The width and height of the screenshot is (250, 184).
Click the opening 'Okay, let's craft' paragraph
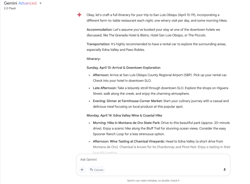pyautogui.click(x=153, y=17)
